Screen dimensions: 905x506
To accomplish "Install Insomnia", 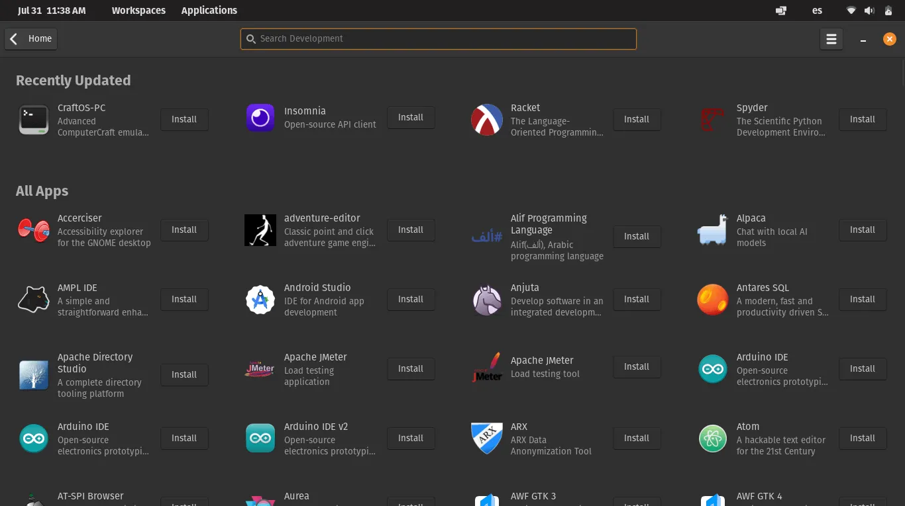I will (x=411, y=118).
